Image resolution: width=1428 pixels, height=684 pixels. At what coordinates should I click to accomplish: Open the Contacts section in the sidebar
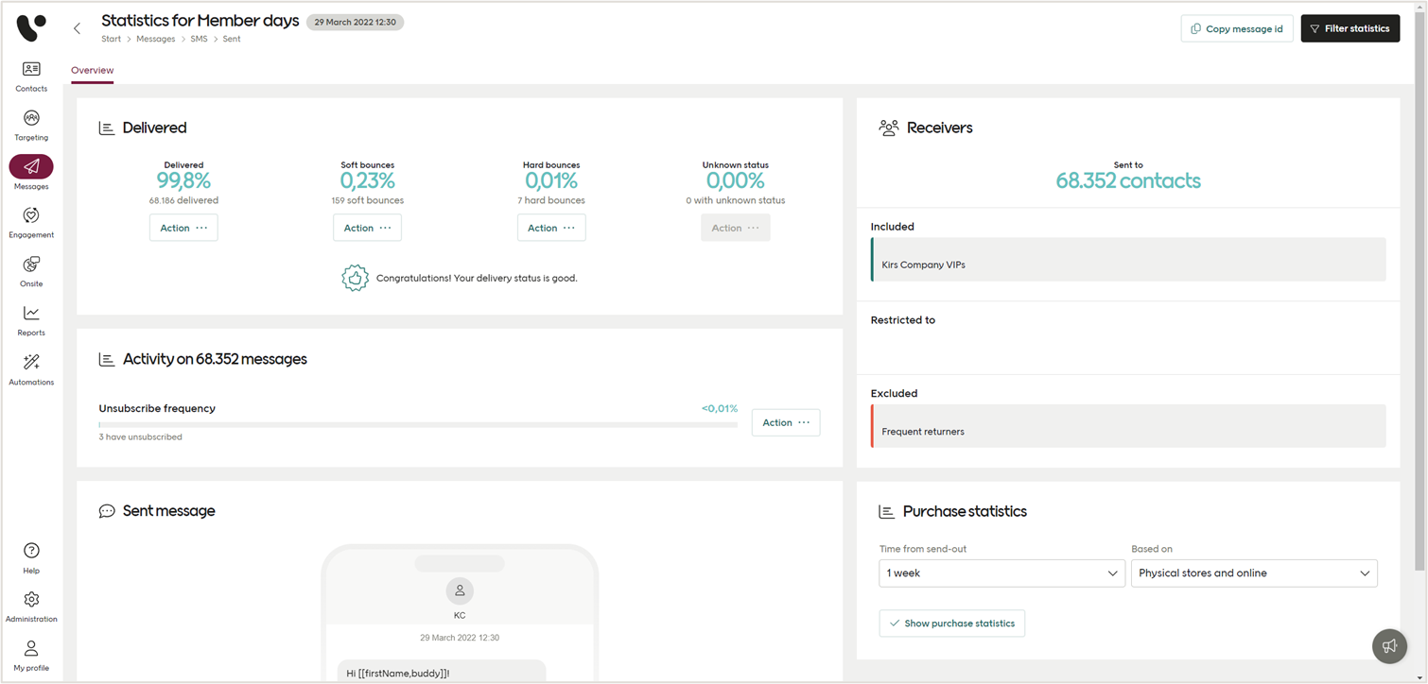click(x=31, y=77)
